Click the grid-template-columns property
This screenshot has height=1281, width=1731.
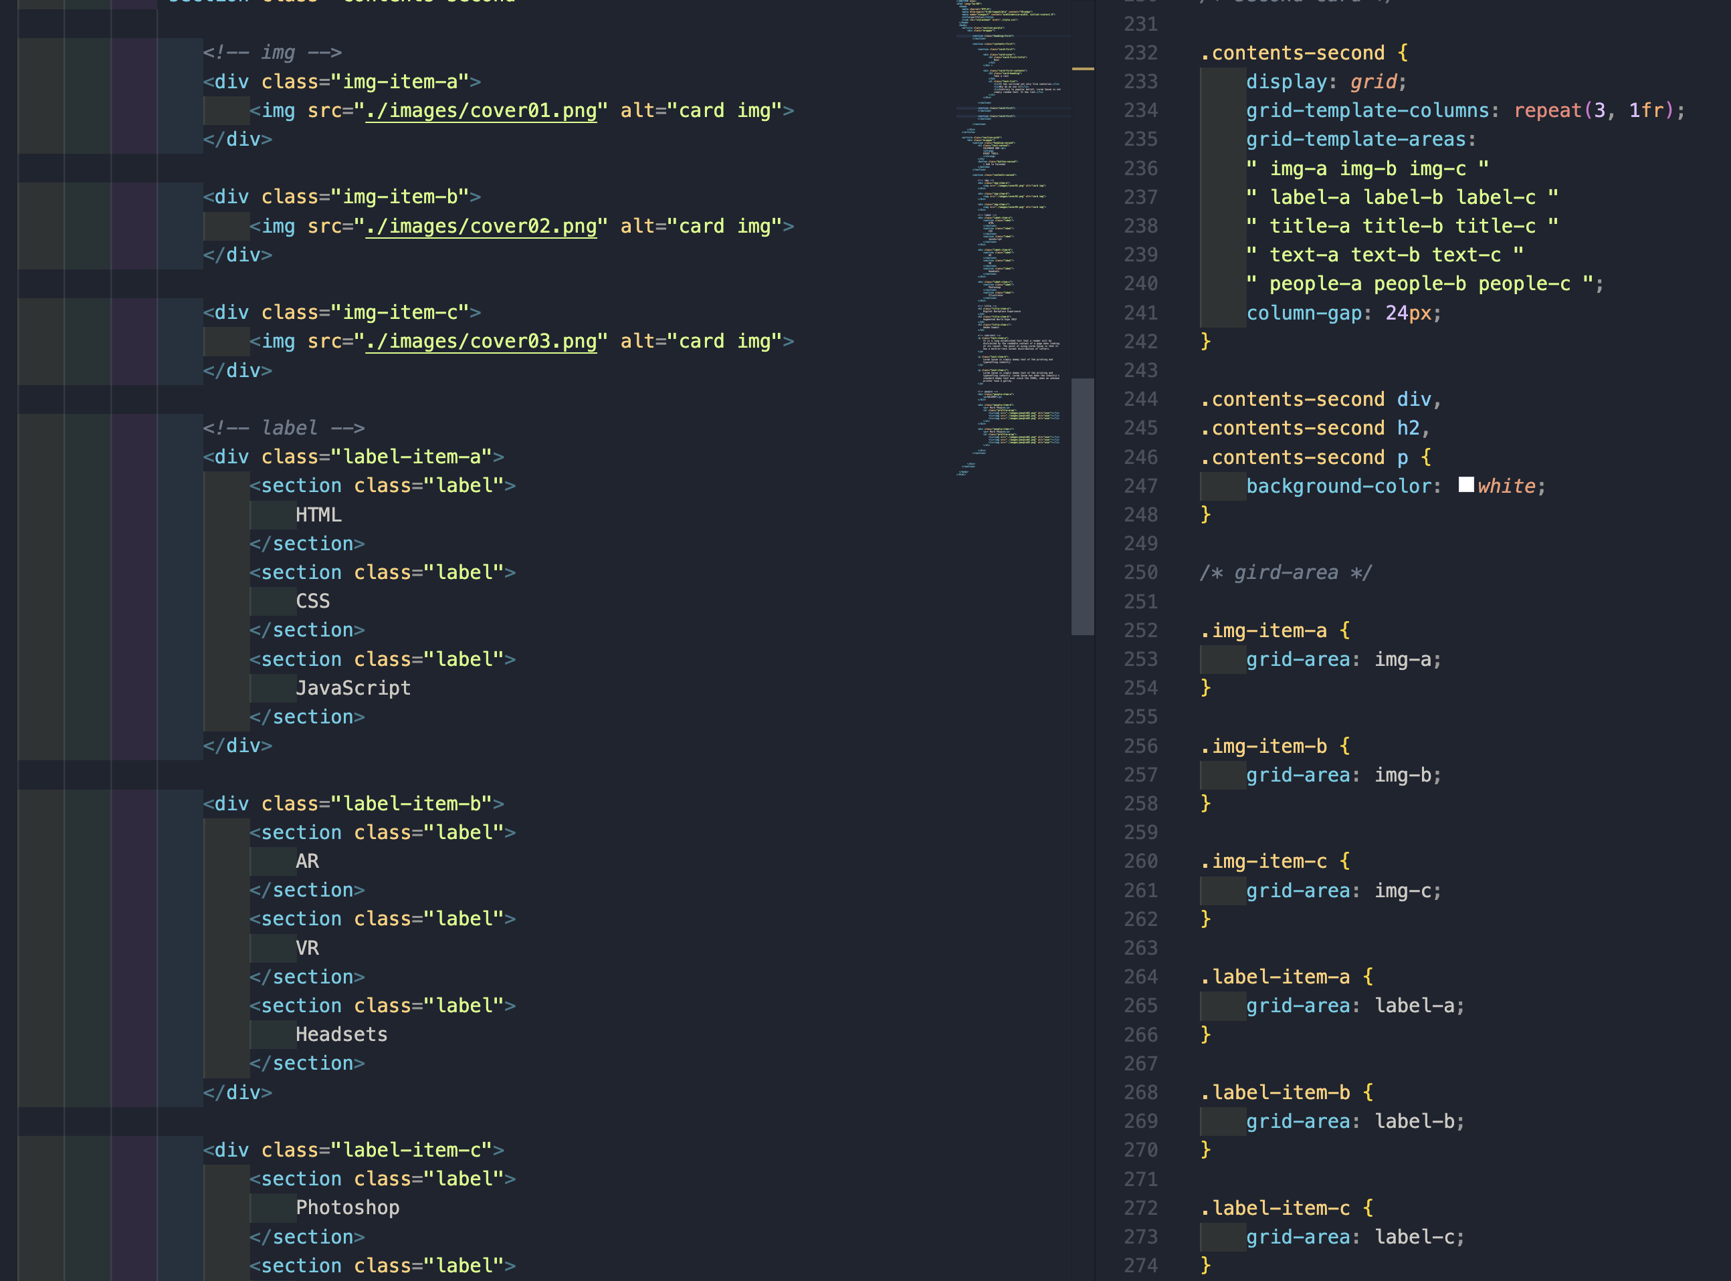click(x=1367, y=111)
